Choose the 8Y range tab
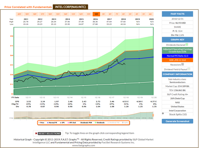The height and width of the screenshot is (148, 201). 110,14
